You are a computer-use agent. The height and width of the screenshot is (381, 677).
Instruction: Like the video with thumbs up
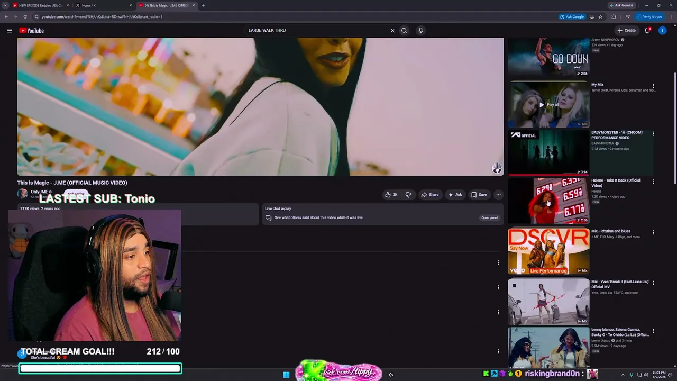tap(391, 195)
